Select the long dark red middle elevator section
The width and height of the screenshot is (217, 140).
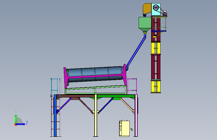pos(156,67)
